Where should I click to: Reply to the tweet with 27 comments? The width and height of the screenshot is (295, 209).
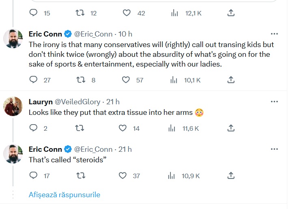pyautogui.click(x=34, y=80)
